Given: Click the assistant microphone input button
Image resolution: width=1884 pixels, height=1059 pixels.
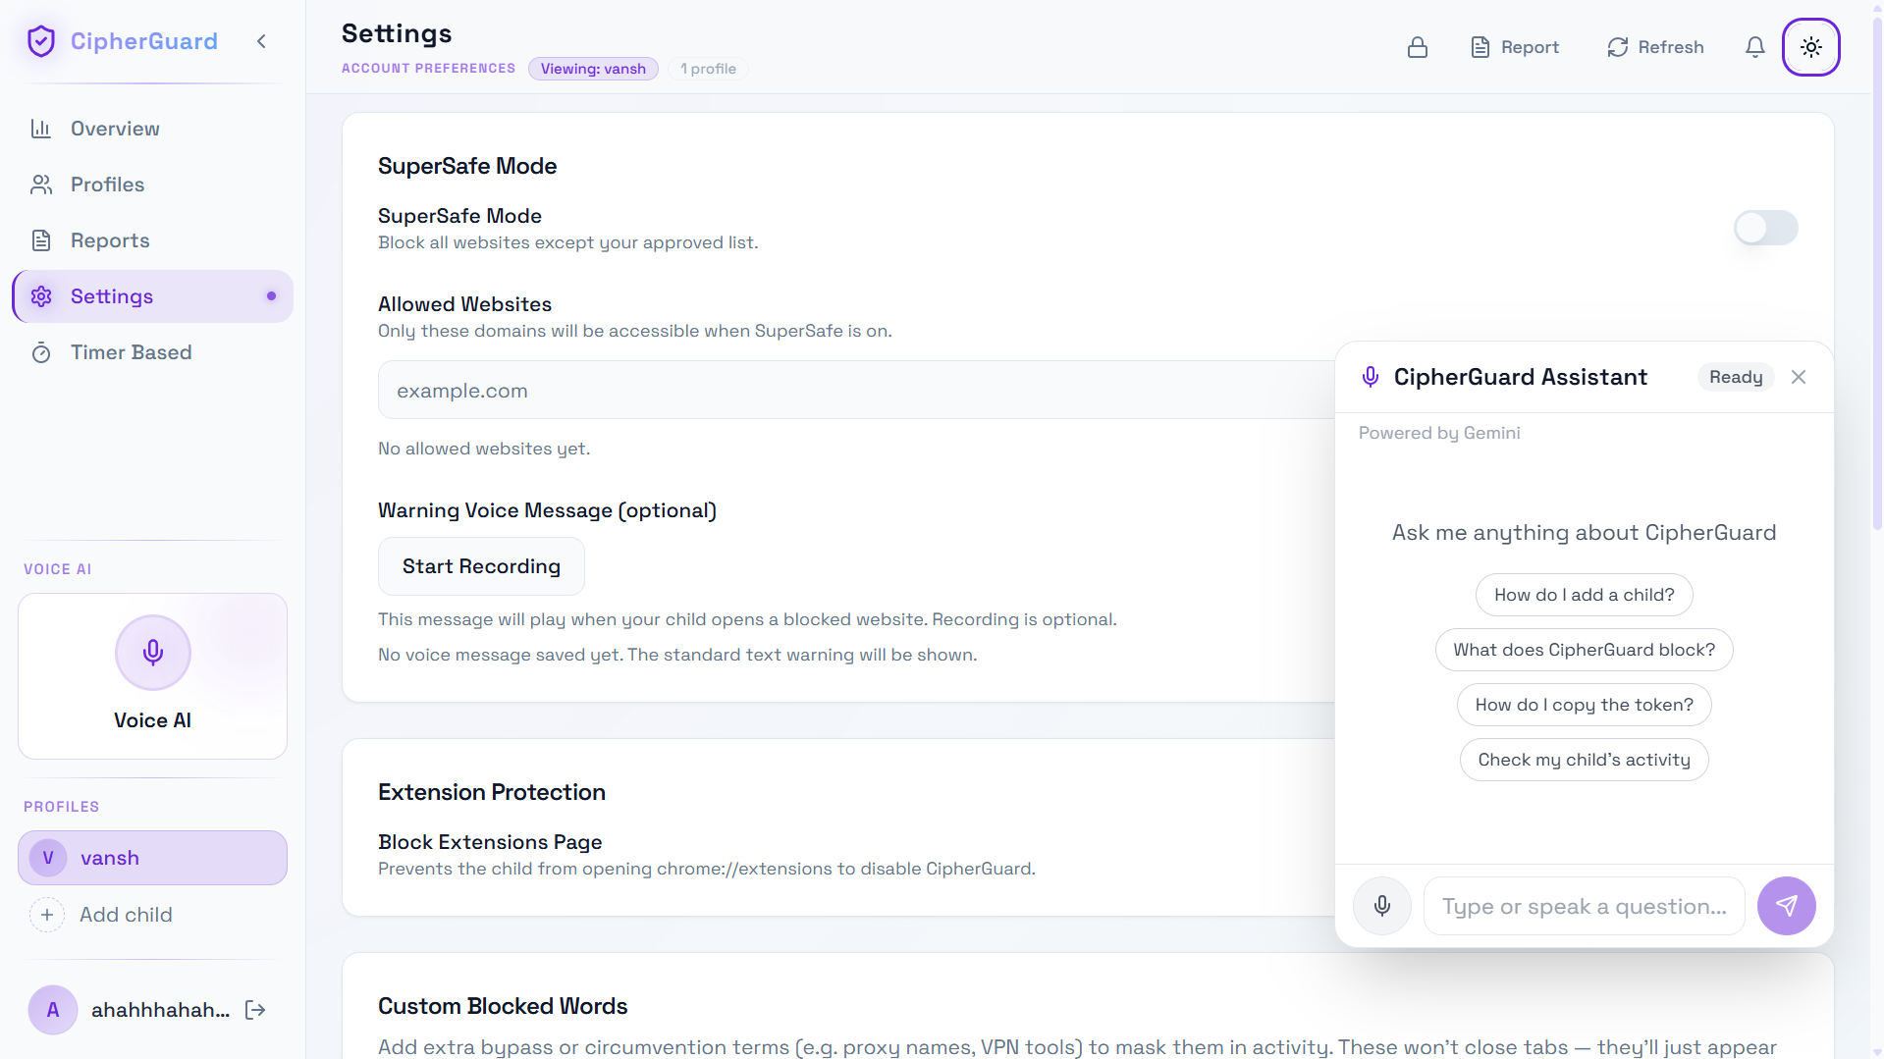Looking at the screenshot, I should coord(1382,906).
